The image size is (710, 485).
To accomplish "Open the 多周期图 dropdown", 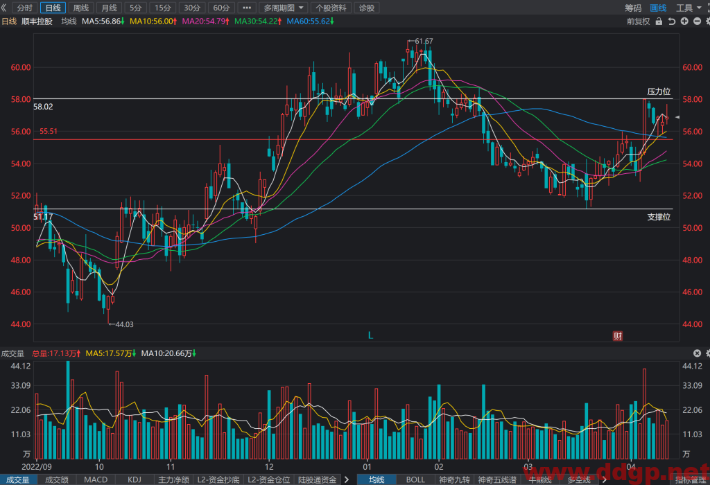I will pyautogui.click(x=284, y=8).
